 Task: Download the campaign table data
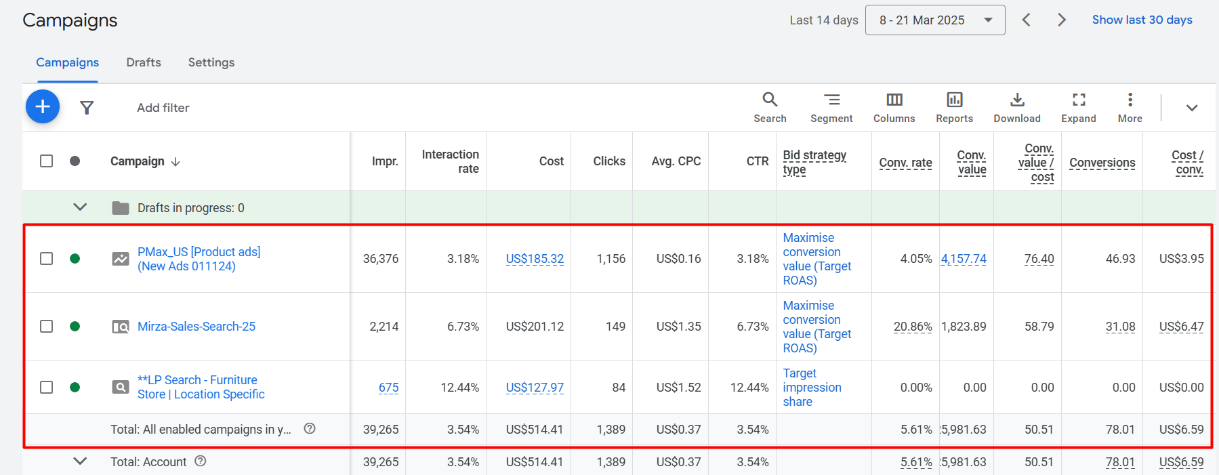click(x=1016, y=108)
